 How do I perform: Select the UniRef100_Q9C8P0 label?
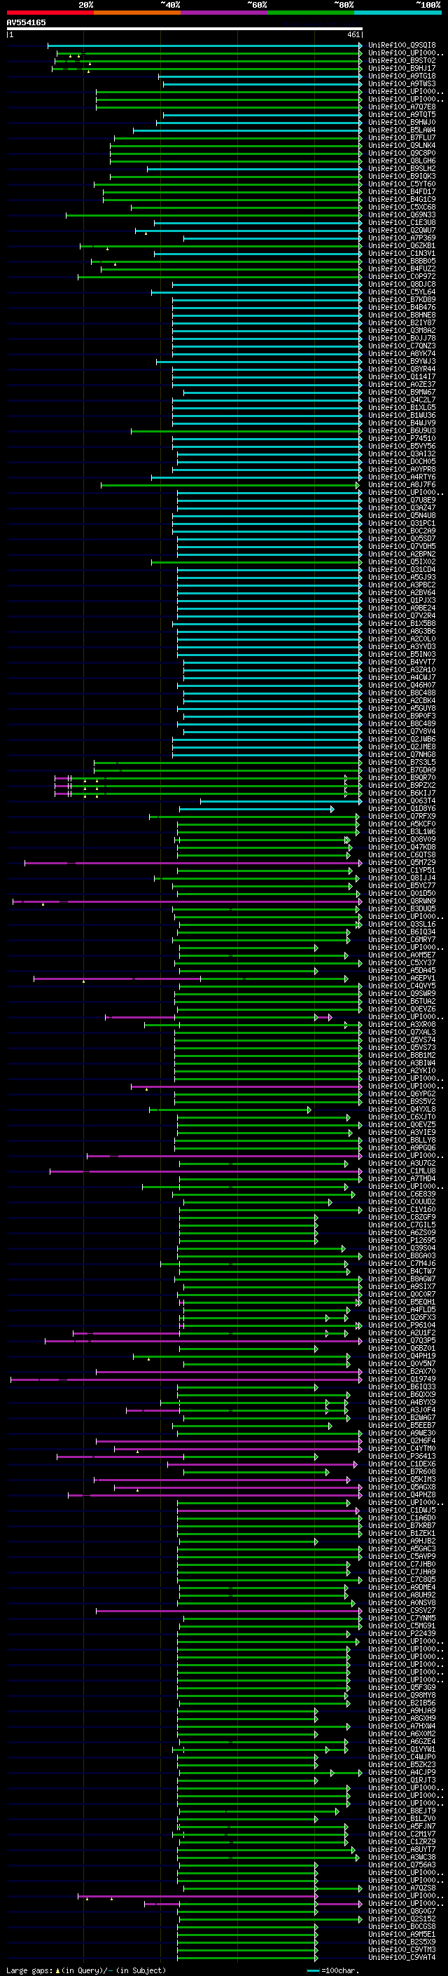(x=402, y=153)
